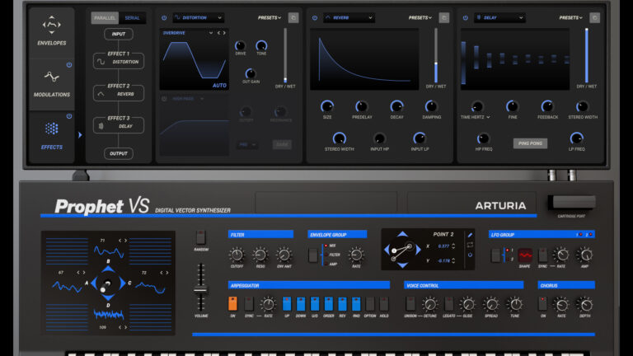
Task: Toggle Modulations power icon
Action: (x=69, y=64)
